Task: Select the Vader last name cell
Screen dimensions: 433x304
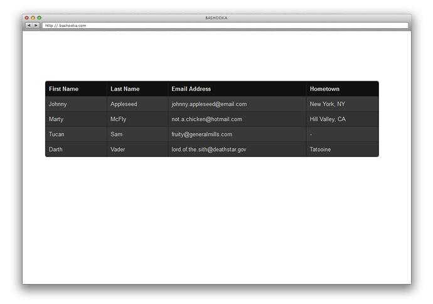Action: click(137, 149)
